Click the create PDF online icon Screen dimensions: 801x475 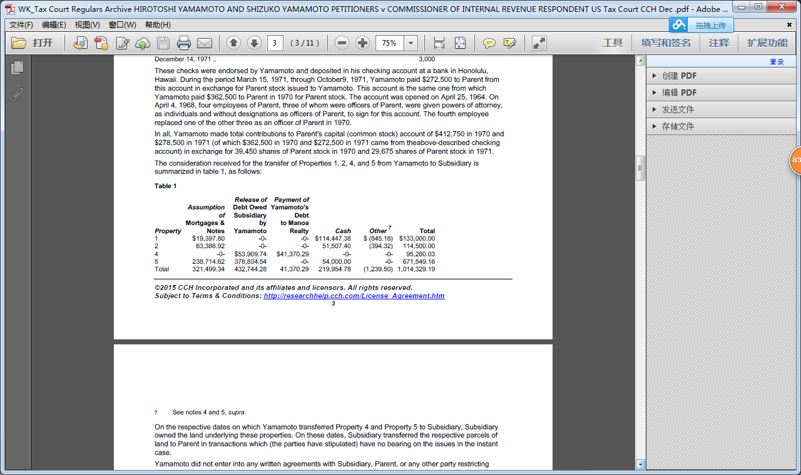[x=101, y=43]
